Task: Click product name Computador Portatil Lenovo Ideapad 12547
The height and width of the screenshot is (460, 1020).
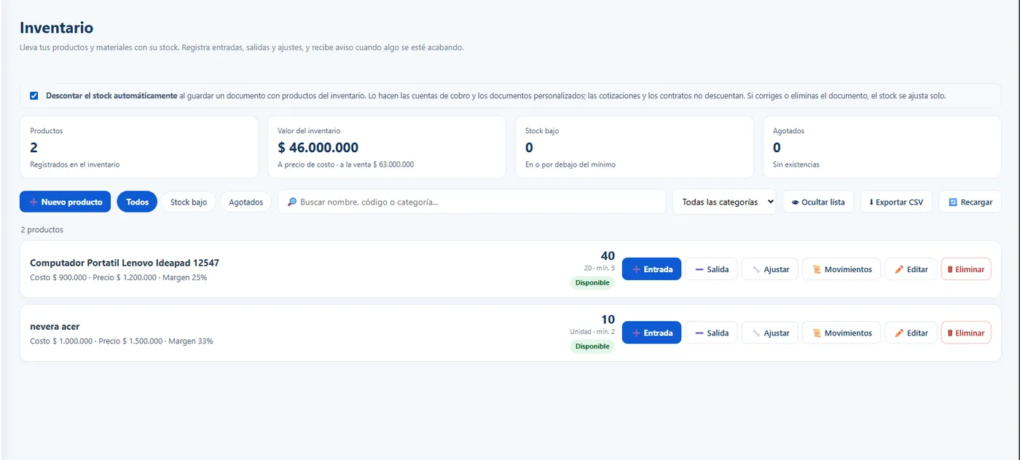Action: click(x=125, y=263)
